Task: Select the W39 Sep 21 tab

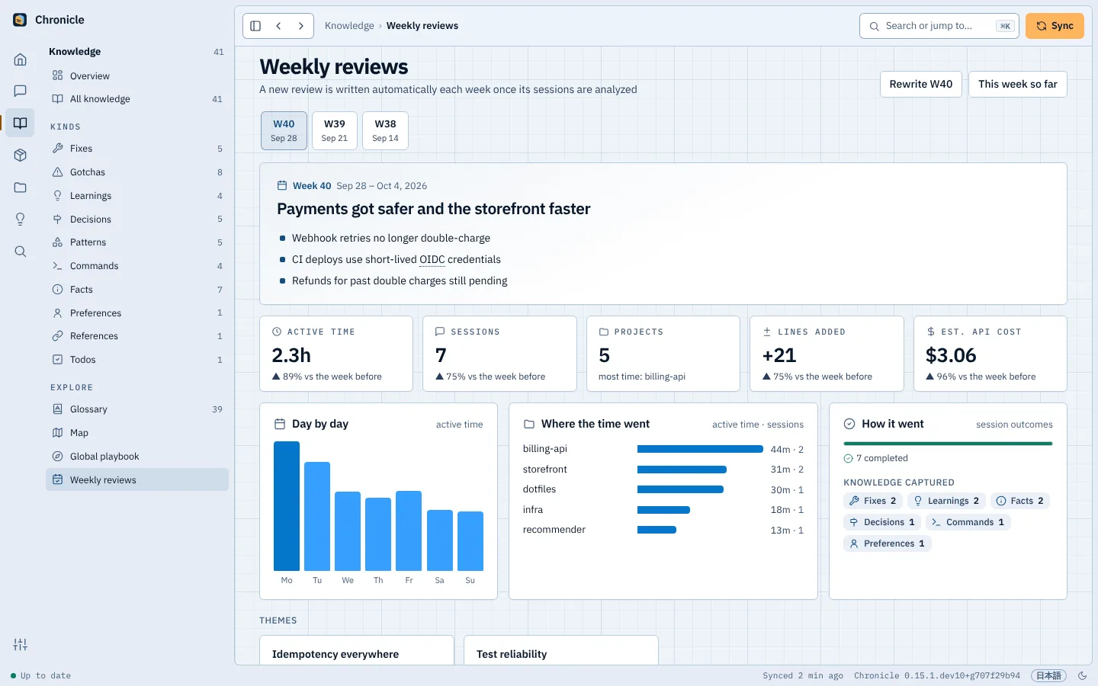Action: (x=334, y=130)
